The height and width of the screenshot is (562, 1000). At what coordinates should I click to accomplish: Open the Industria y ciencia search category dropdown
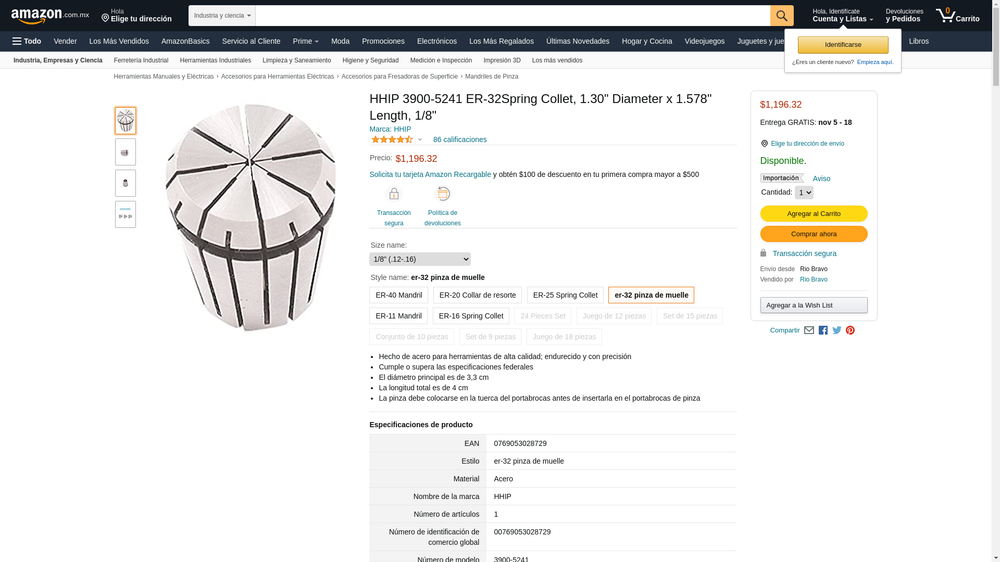point(222,16)
